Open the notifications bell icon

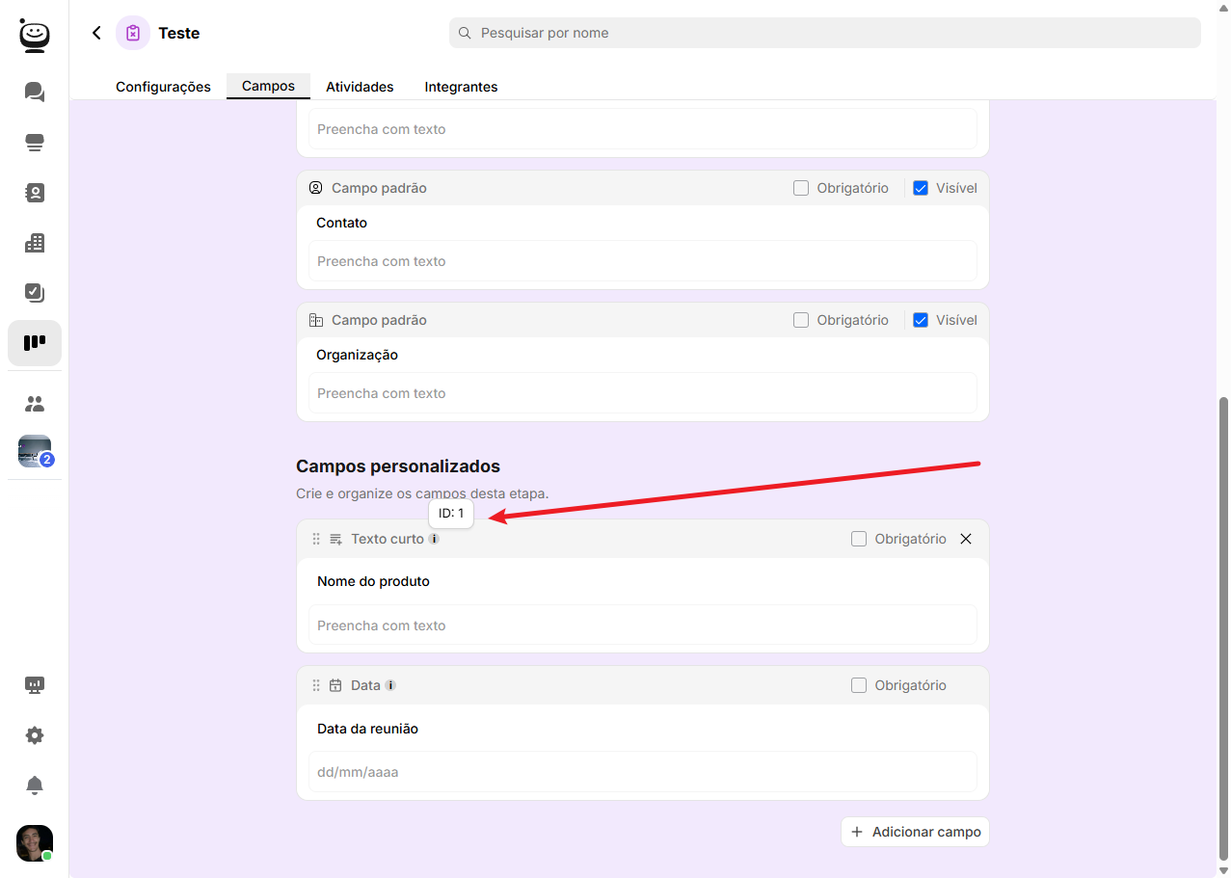pos(35,785)
